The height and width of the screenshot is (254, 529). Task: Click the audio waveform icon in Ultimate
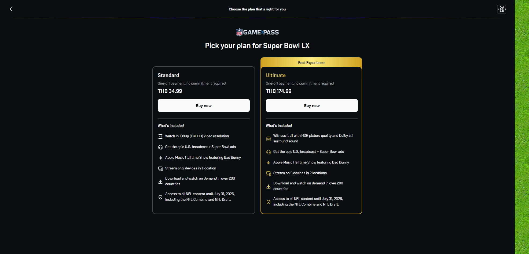(x=269, y=162)
